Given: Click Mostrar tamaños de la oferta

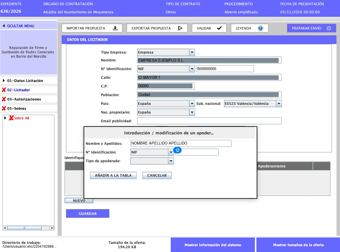Looking at the screenshot, I should pos(298,245).
